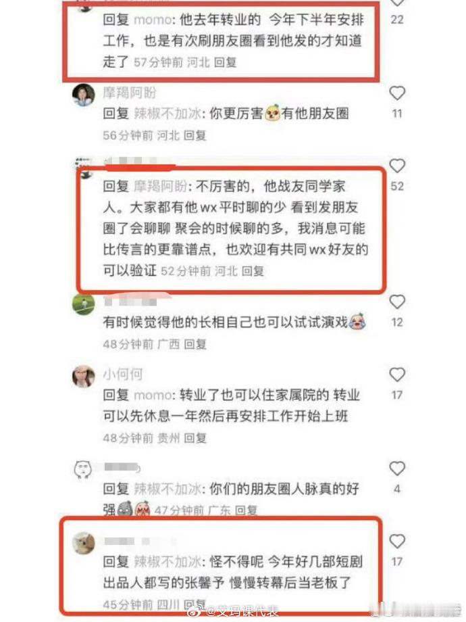Like 小何何's comment about 转业
The height and width of the screenshot is (622, 466).
(397, 375)
